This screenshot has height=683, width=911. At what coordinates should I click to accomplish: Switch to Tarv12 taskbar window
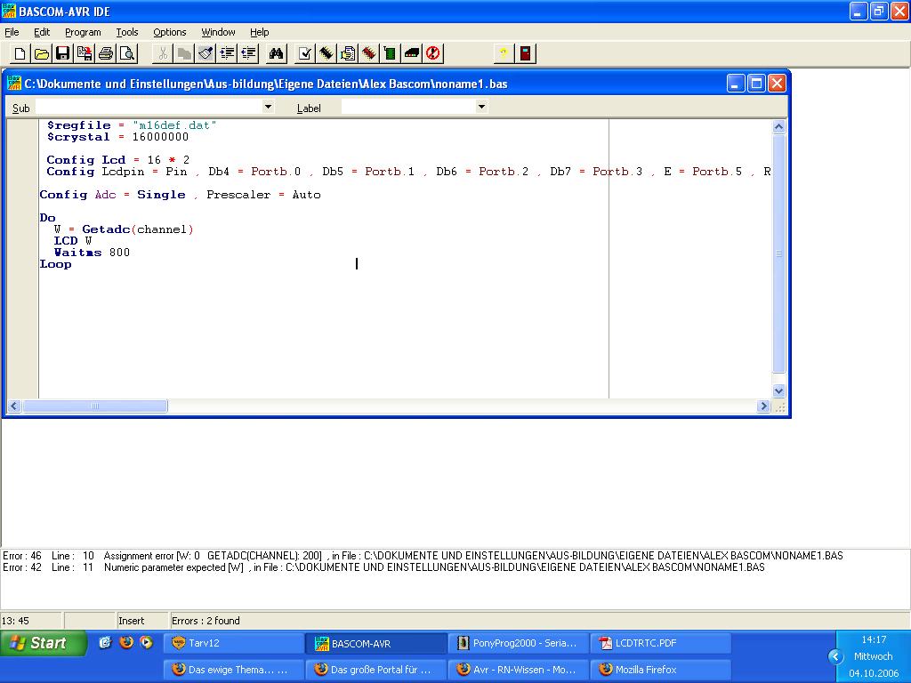coord(234,643)
